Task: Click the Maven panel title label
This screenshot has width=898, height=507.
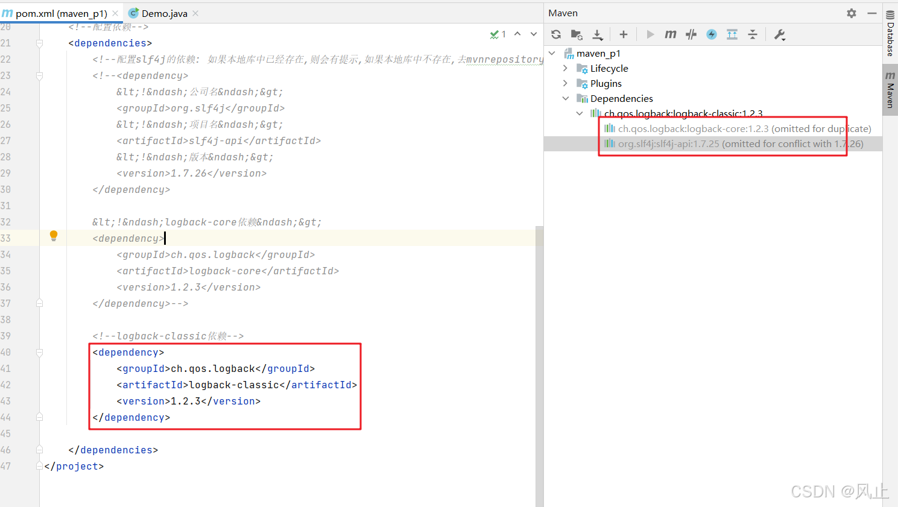Action: [x=563, y=13]
